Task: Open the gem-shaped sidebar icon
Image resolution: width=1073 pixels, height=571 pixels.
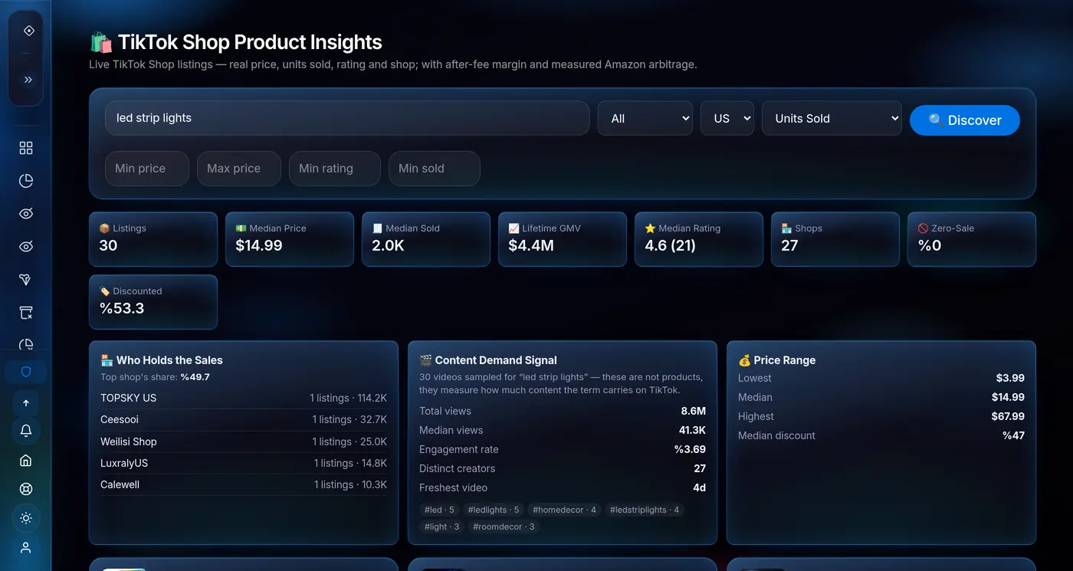Action: tap(26, 280)
